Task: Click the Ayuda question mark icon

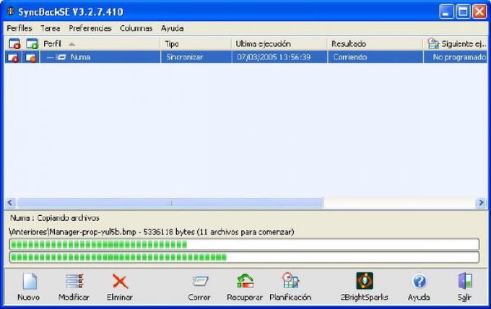Action: tap(419, 281)
